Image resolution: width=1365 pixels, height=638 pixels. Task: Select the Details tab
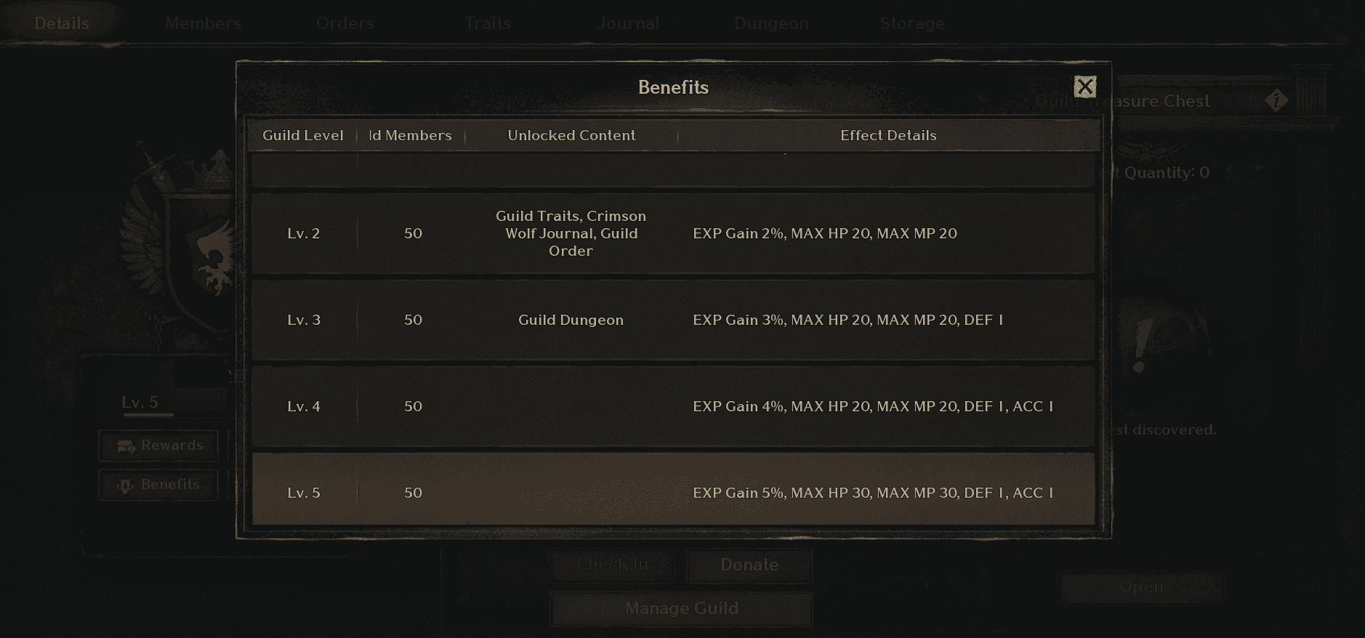click(62, 23)
